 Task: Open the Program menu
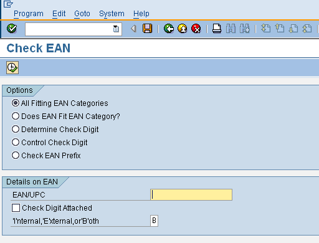(29, 14)
